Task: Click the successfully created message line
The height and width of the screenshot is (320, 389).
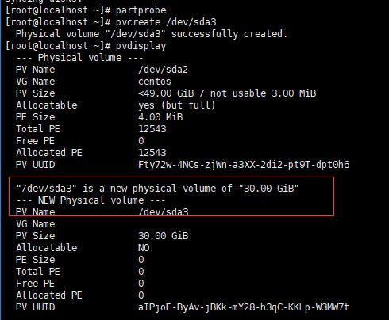Action: [152, 34]
